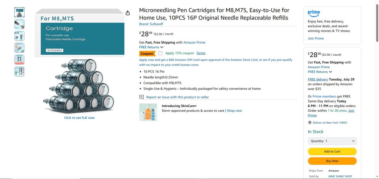Click the main product image for full view

pyautogui.click(x=79, y=61)
